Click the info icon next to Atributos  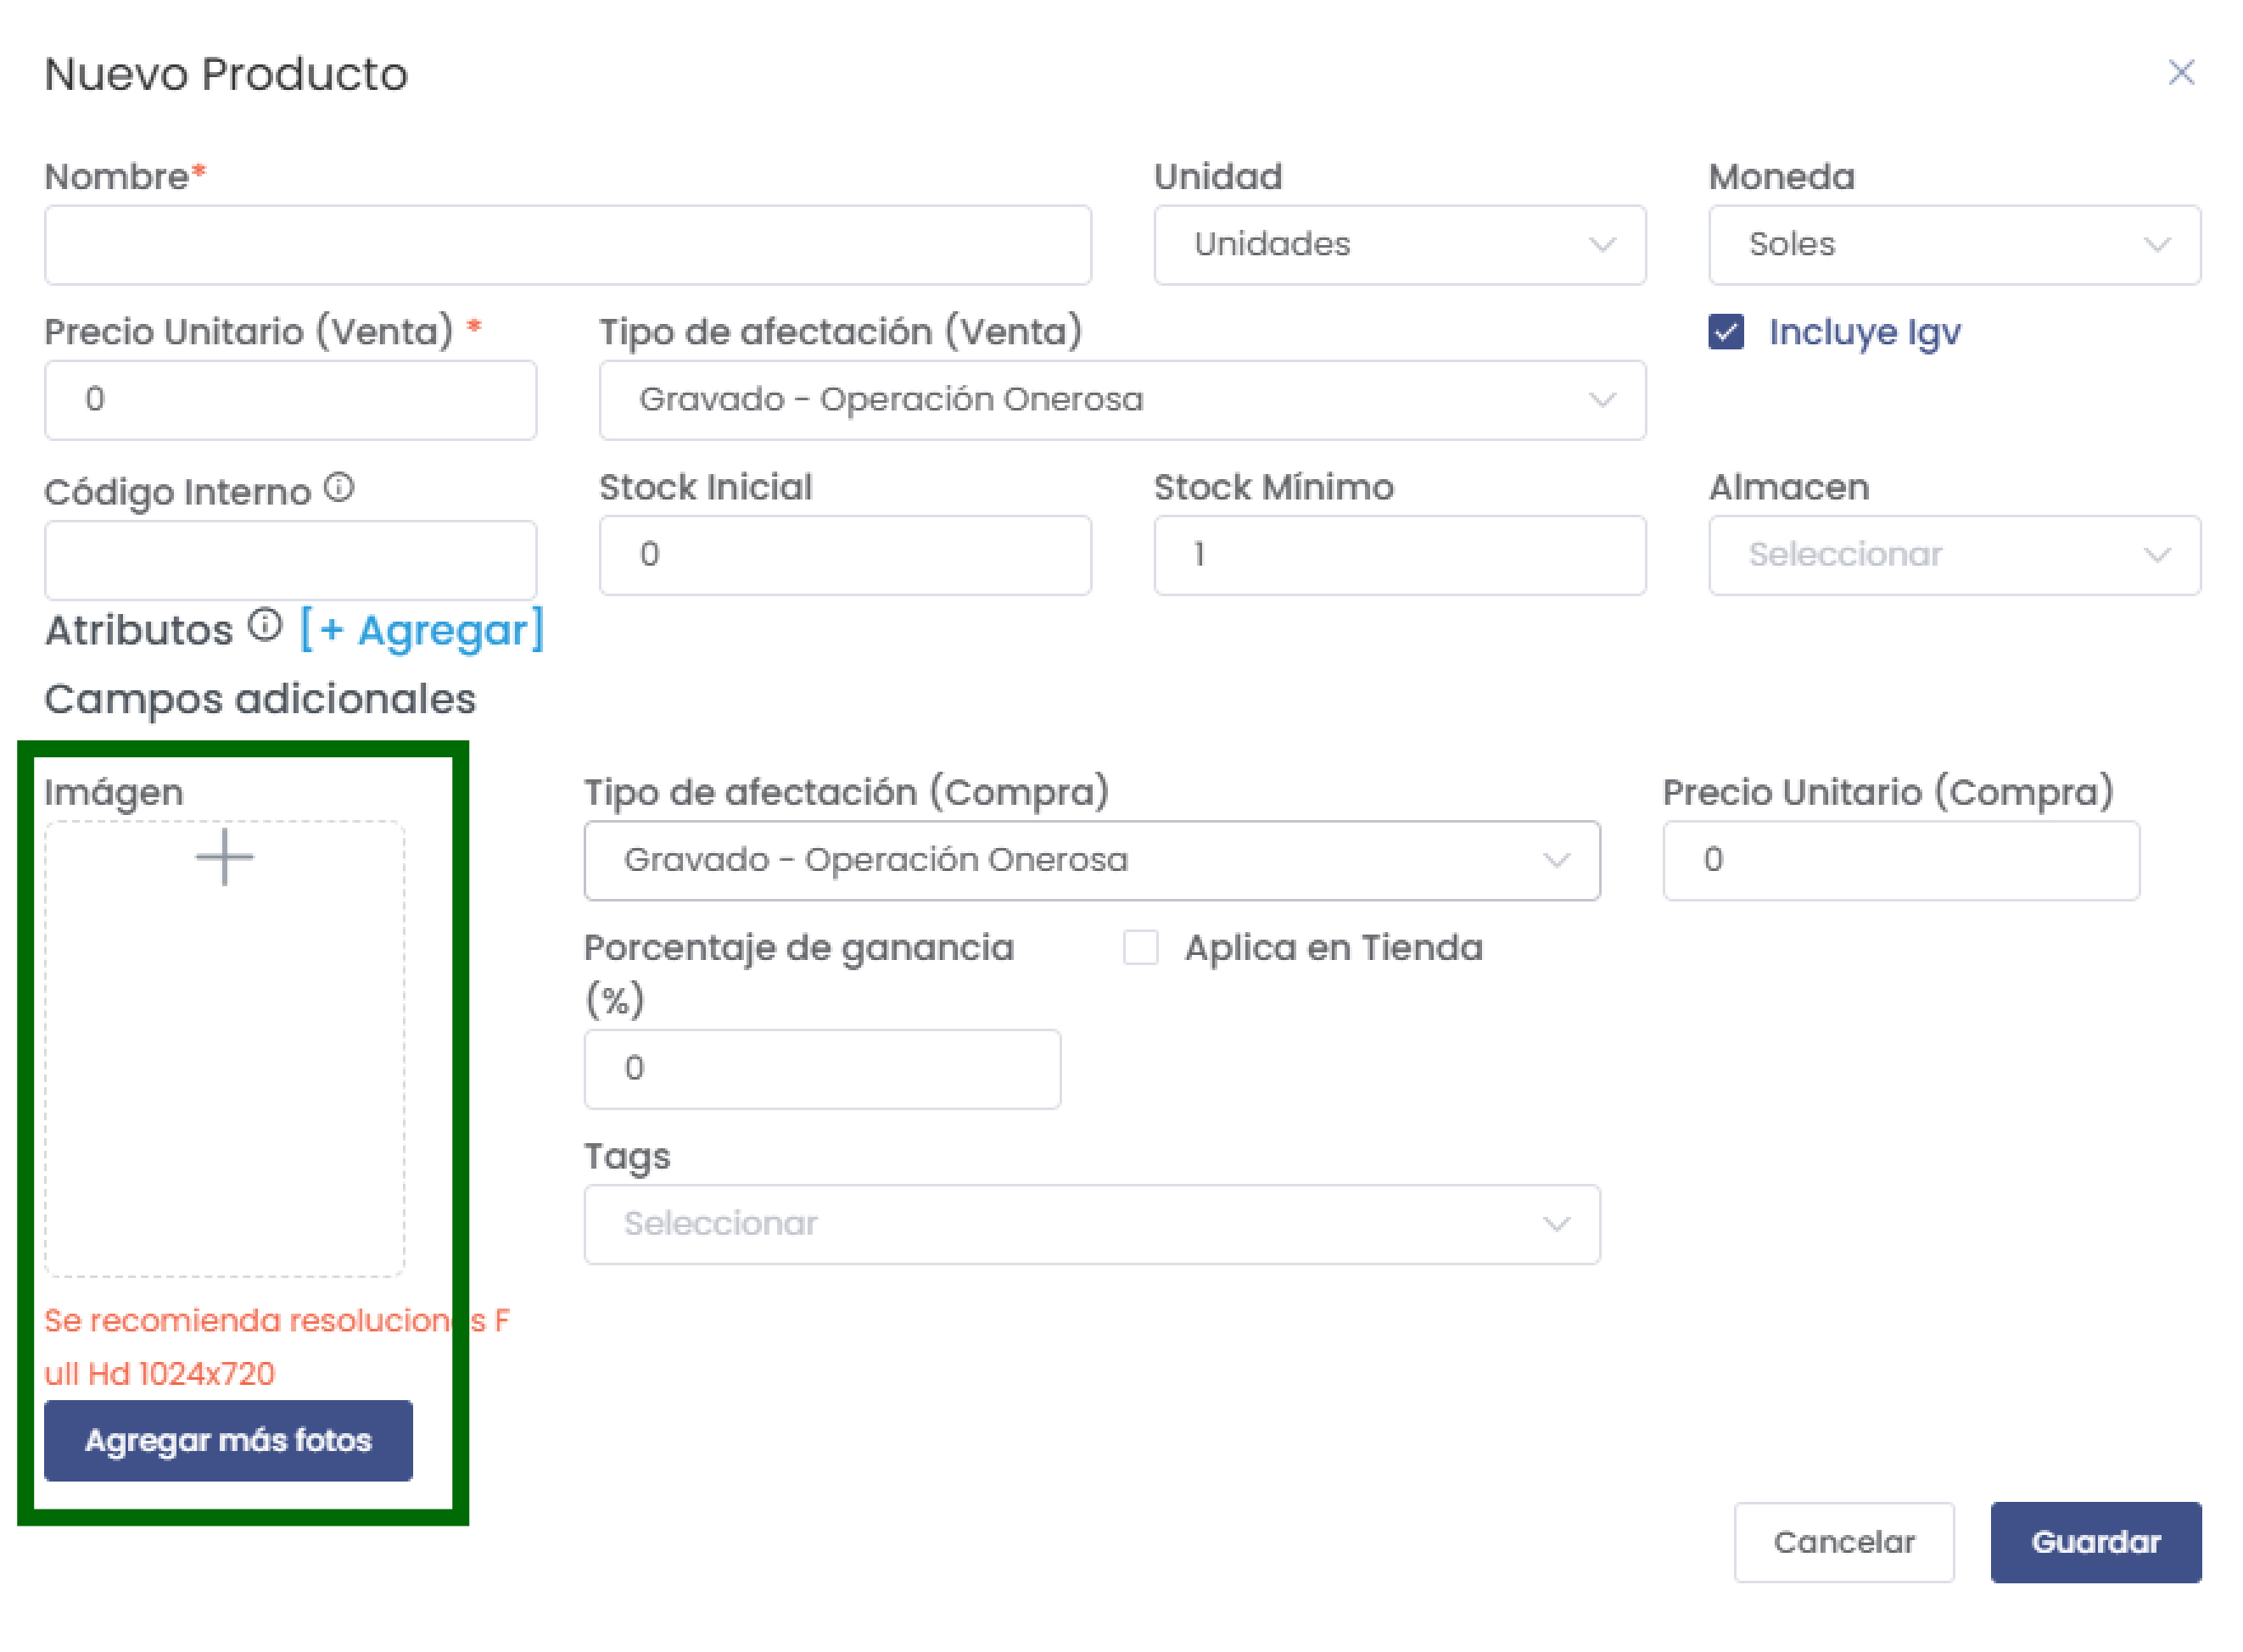coord(266,626)
